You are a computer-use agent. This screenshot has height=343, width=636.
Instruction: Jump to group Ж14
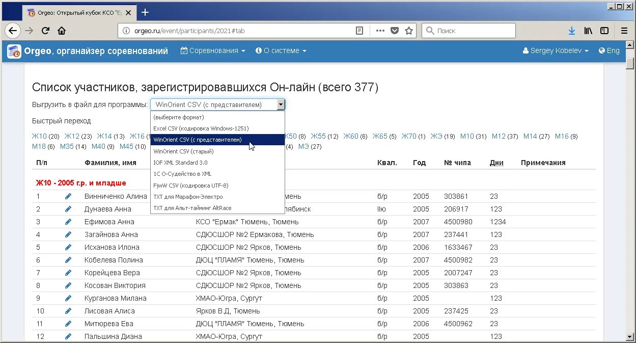tap(104, 136)
